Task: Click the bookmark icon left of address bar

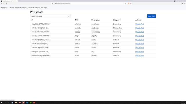Action: (52, 3)
